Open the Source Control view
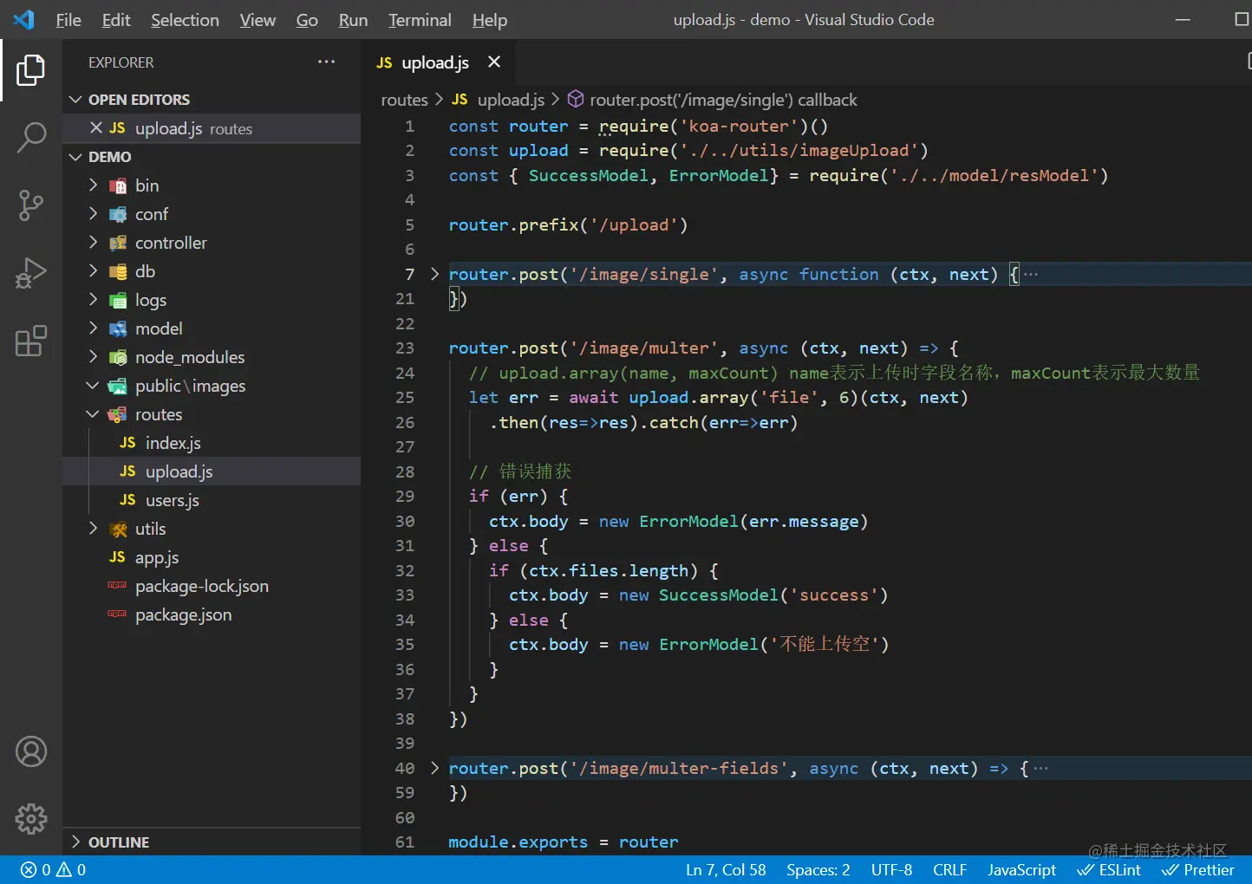 click(31, 205)
